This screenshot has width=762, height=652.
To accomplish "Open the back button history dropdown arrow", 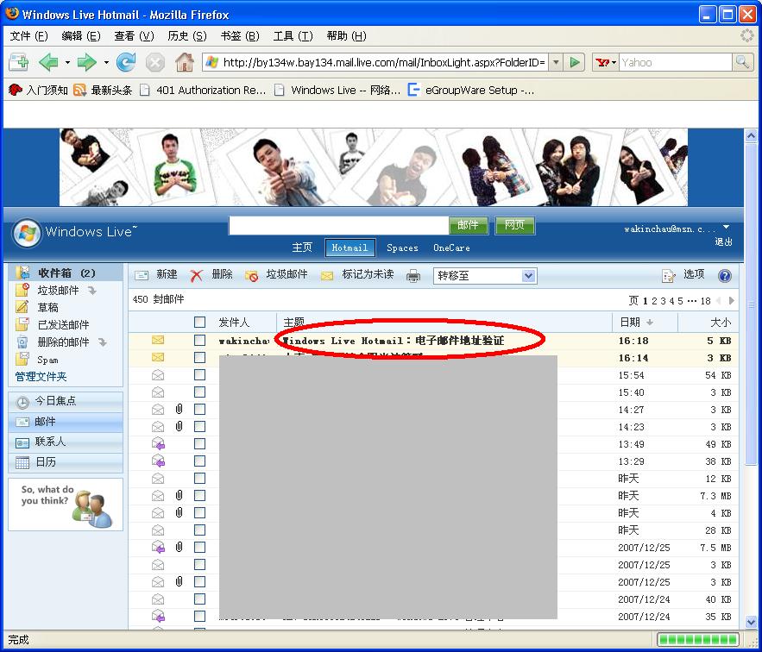I will pos(67,62).
